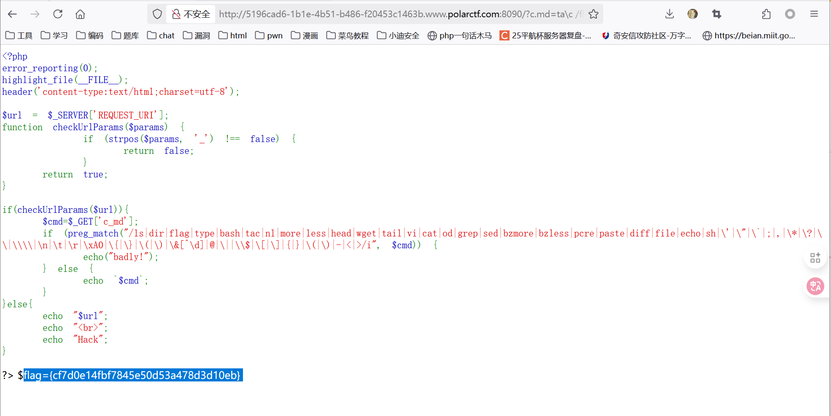Click the strpos($params, '_') condition line

tap(190, 139)
